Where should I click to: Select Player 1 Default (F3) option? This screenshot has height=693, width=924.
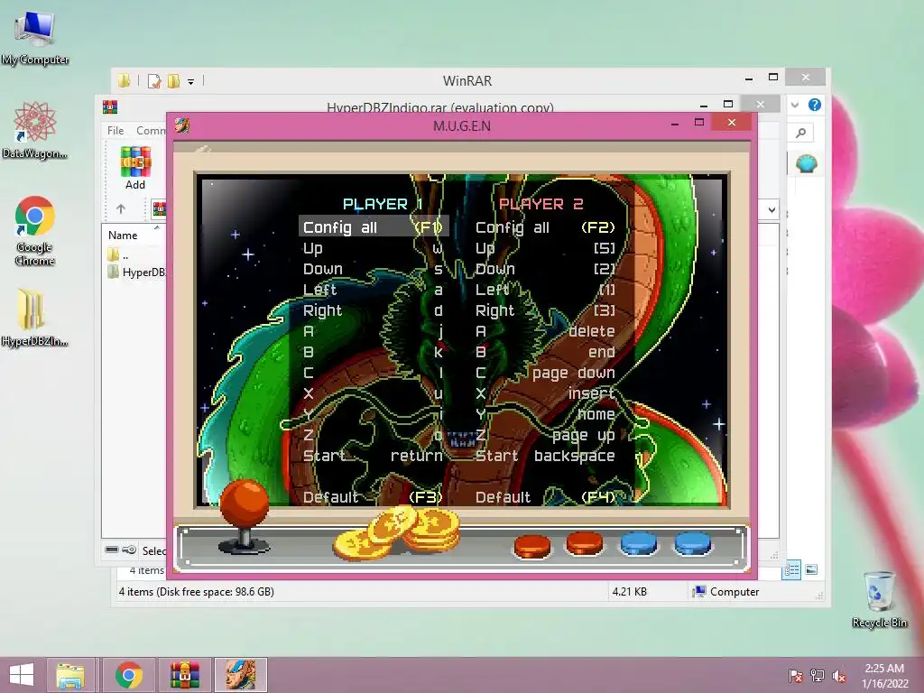(373, 497)
